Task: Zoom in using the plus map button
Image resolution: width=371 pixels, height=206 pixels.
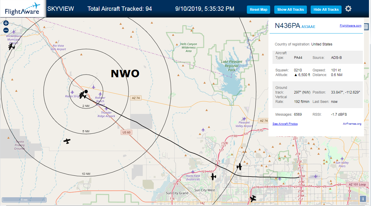Action: coord(6,23)
